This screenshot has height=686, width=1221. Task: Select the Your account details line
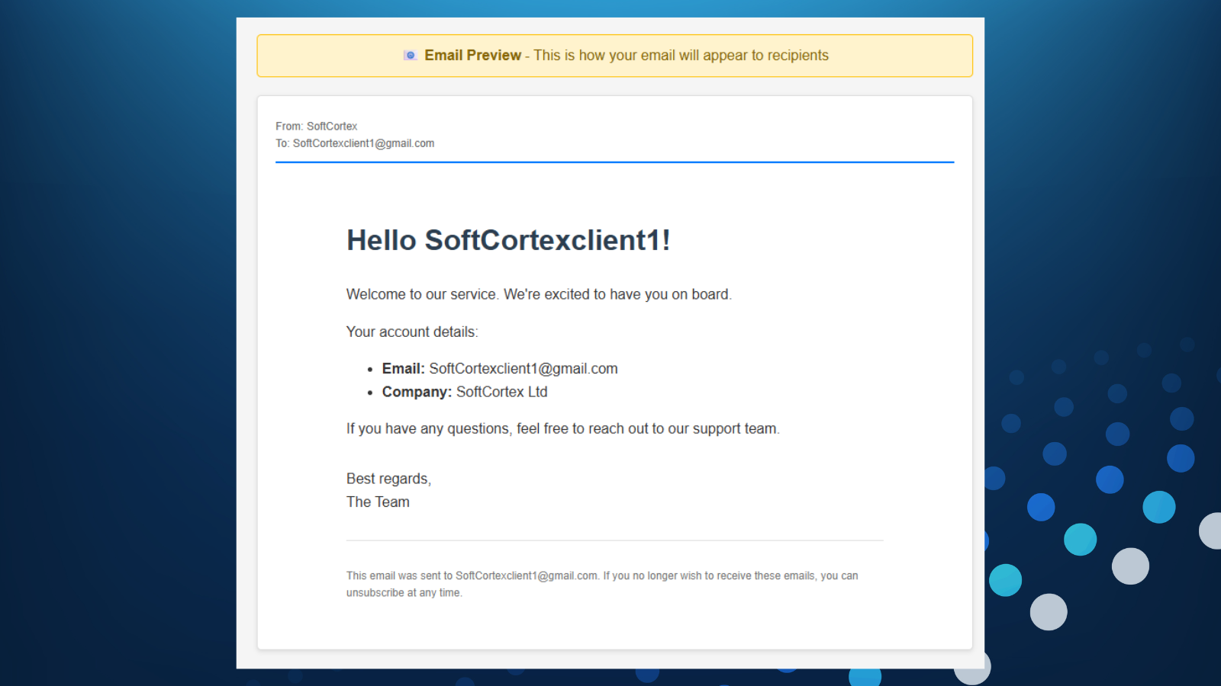click(412, 332)
